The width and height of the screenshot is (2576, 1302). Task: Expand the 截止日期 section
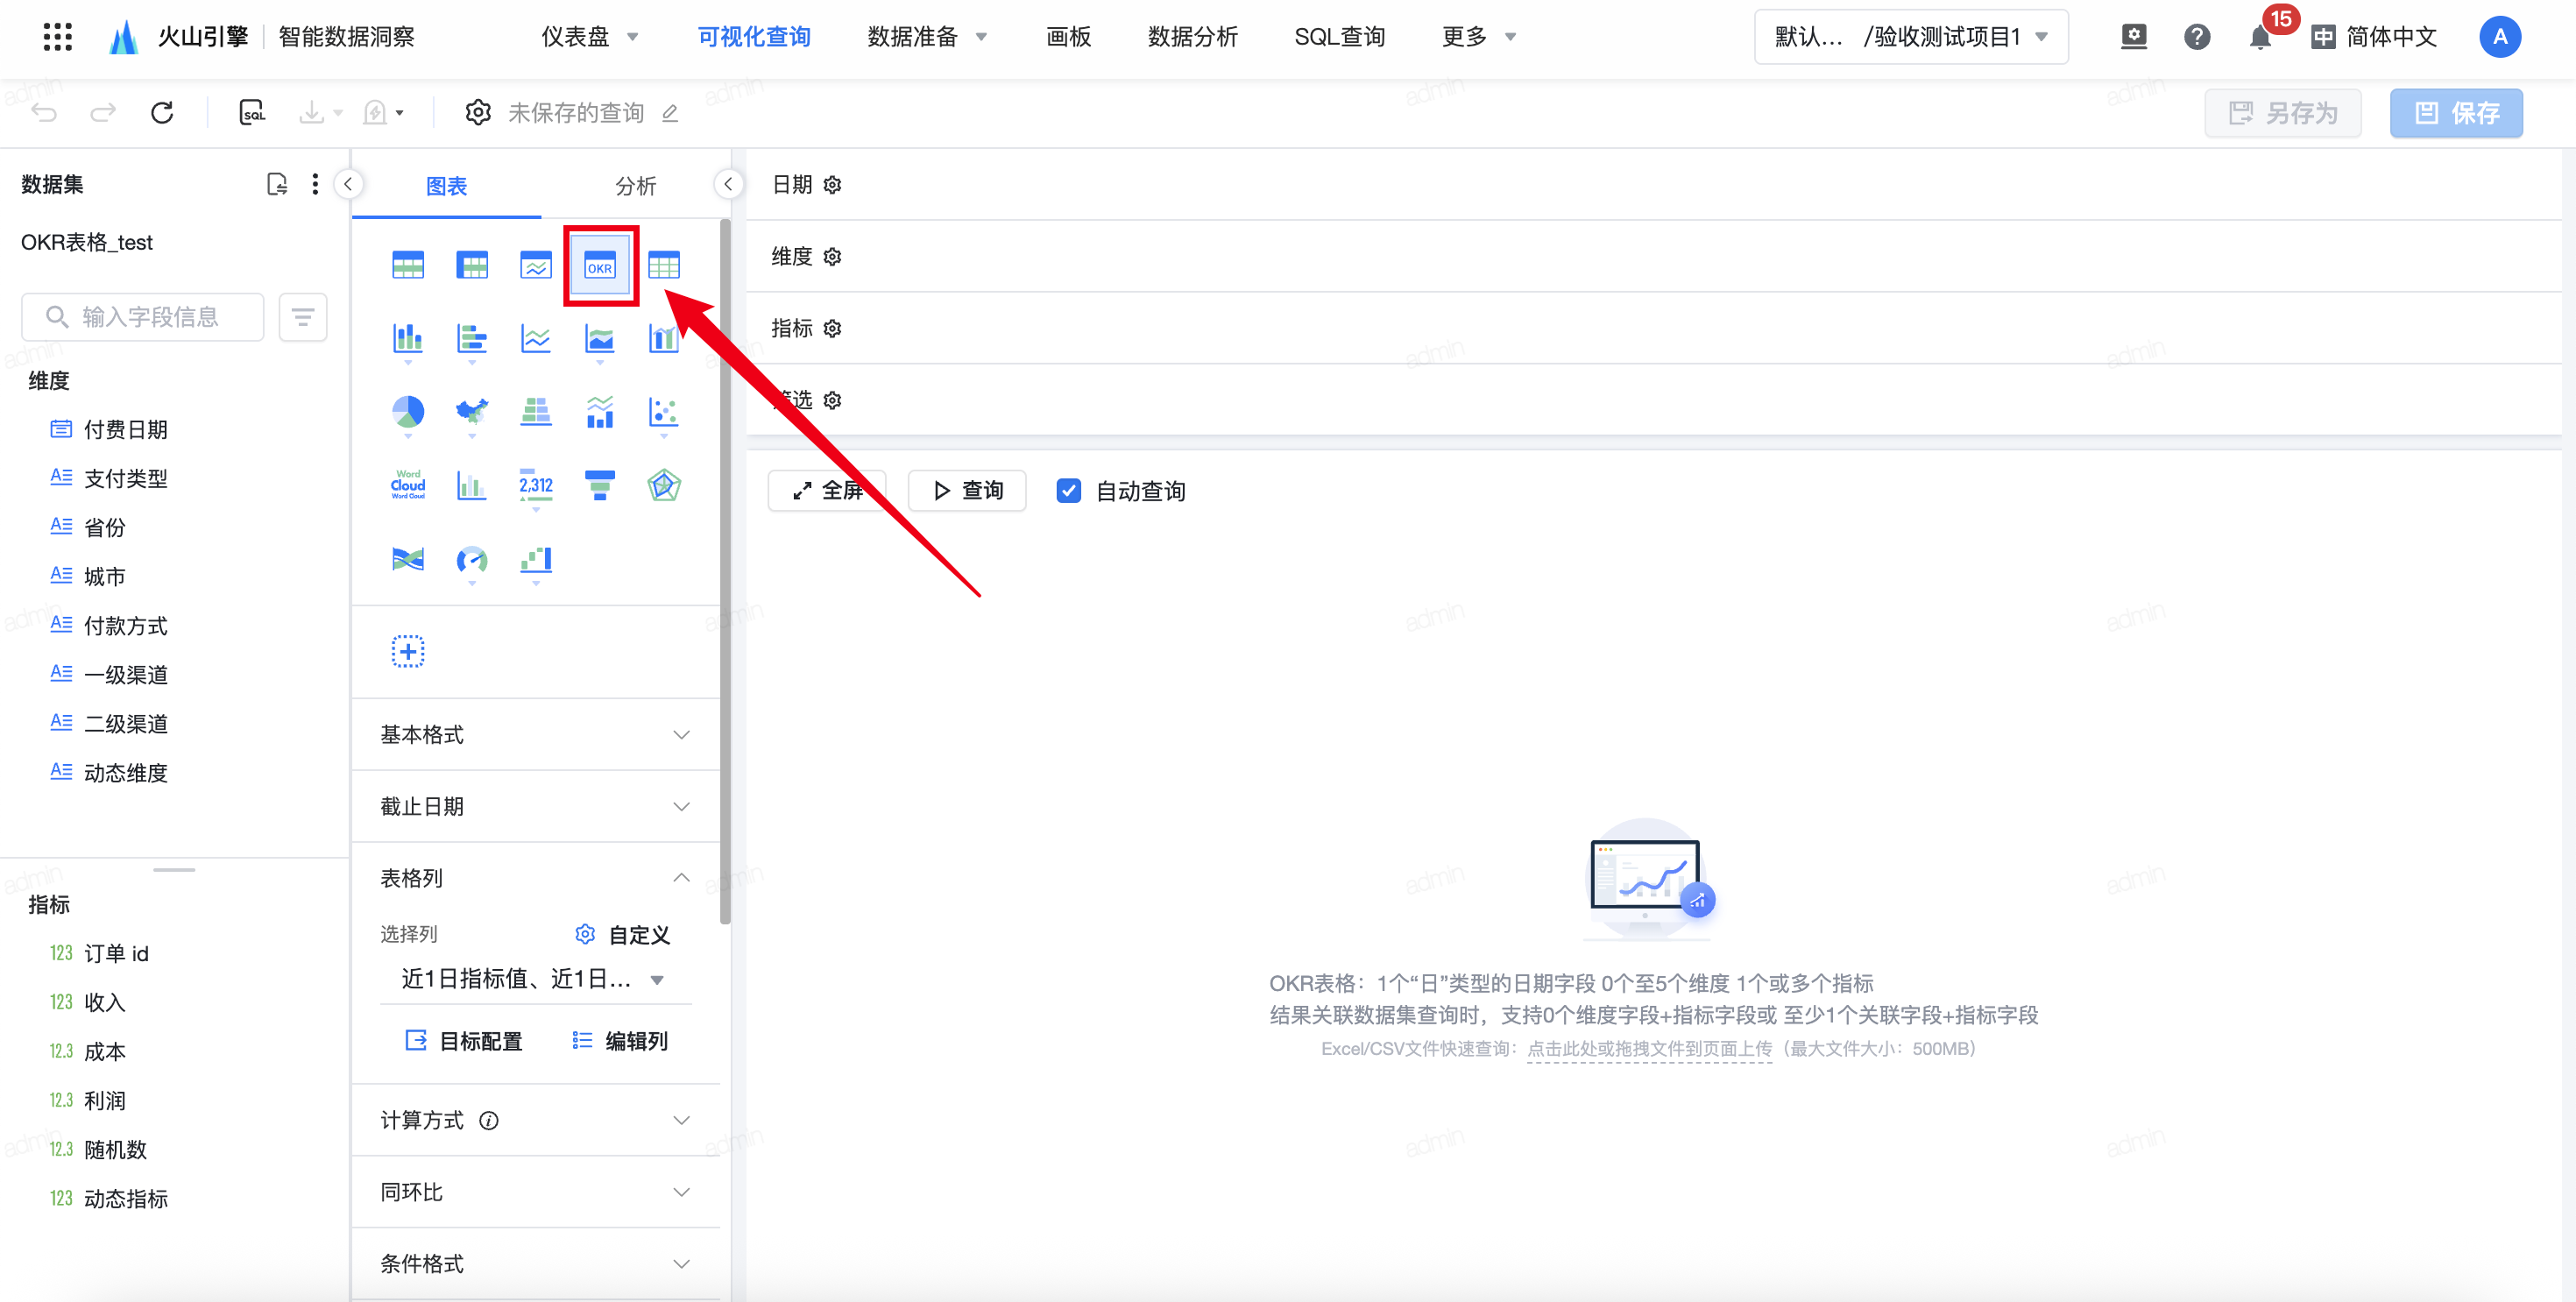click(536, 807)
